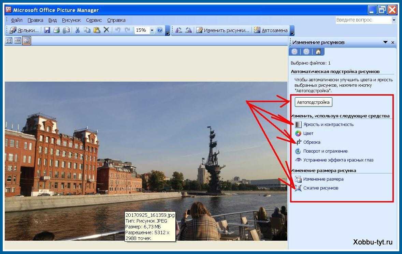Screen dimensions: 402x254
Task: Open the Справка menu
Action: (116, 20)
